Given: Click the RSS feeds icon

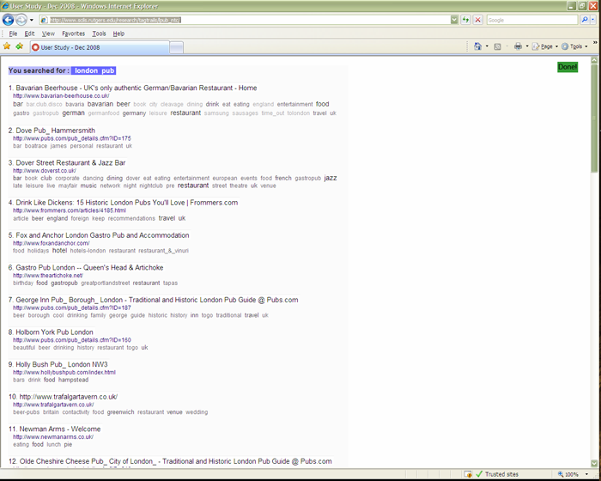Looking at the screenshot, I should 497,46.
